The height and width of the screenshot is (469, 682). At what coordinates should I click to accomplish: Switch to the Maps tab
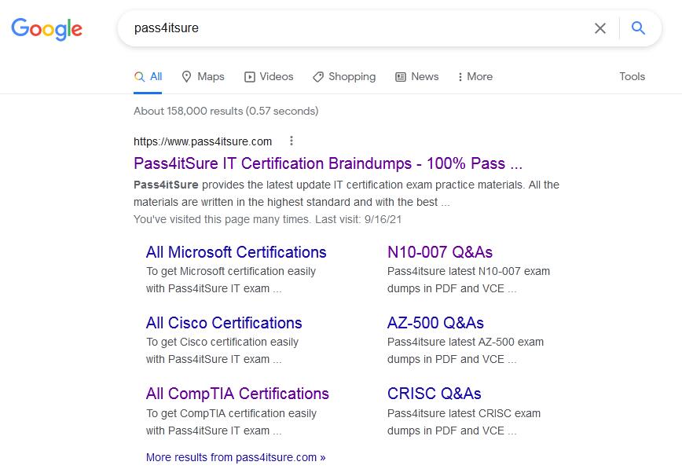[203, 77]
